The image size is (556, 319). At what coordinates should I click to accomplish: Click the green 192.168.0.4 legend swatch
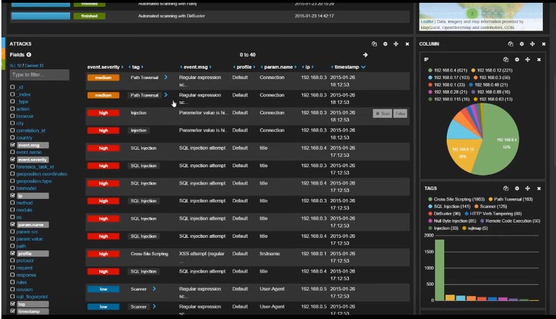(431, 70)
